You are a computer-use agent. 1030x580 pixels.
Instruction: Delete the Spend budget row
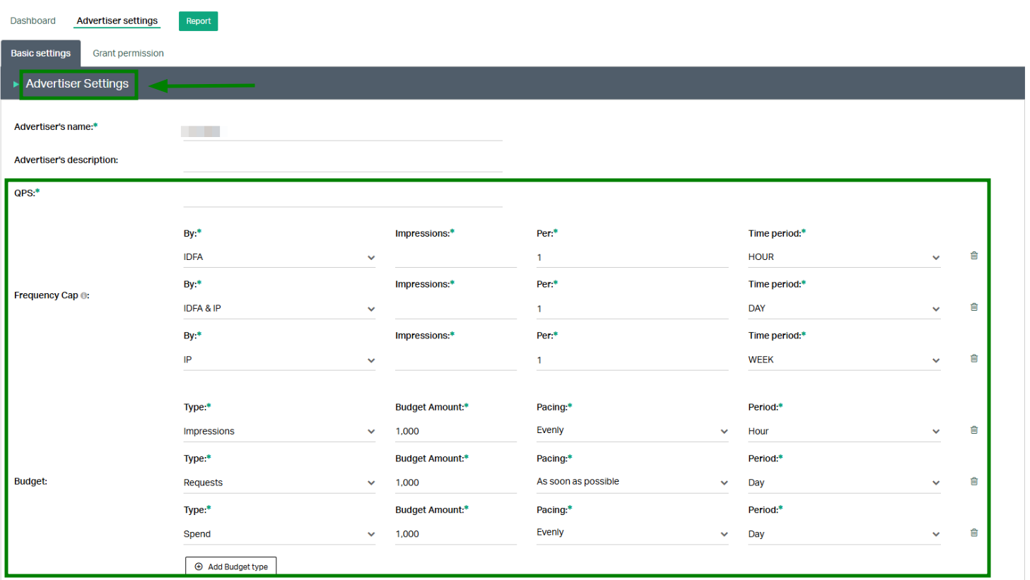pyautogui.click(x=973, y=533)
